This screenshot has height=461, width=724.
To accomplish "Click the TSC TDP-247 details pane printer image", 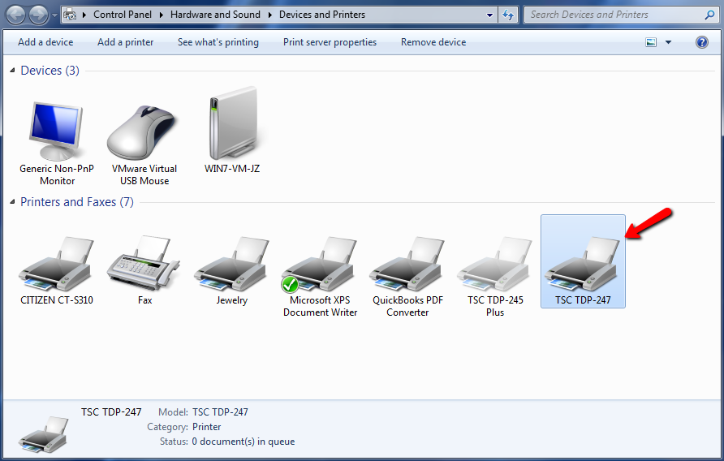I will (x=43, y=434).
